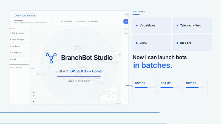Screen dimensions: 221x124
Task: Click the flow minimap thumbnail
Action: tap(109, 94)
